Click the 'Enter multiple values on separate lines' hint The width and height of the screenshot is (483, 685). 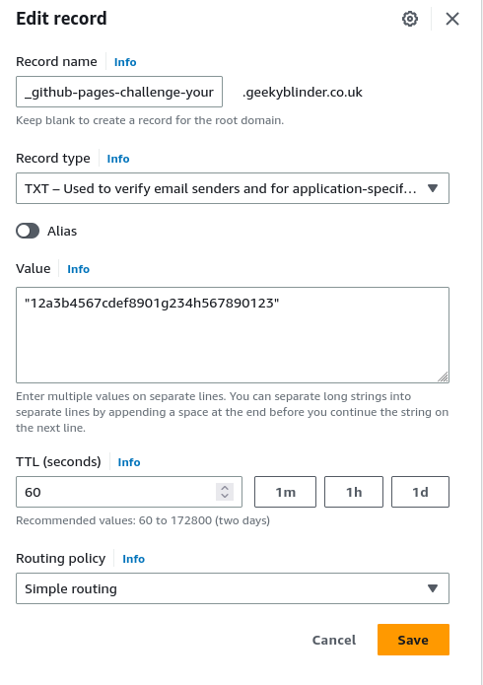[232, 412]
